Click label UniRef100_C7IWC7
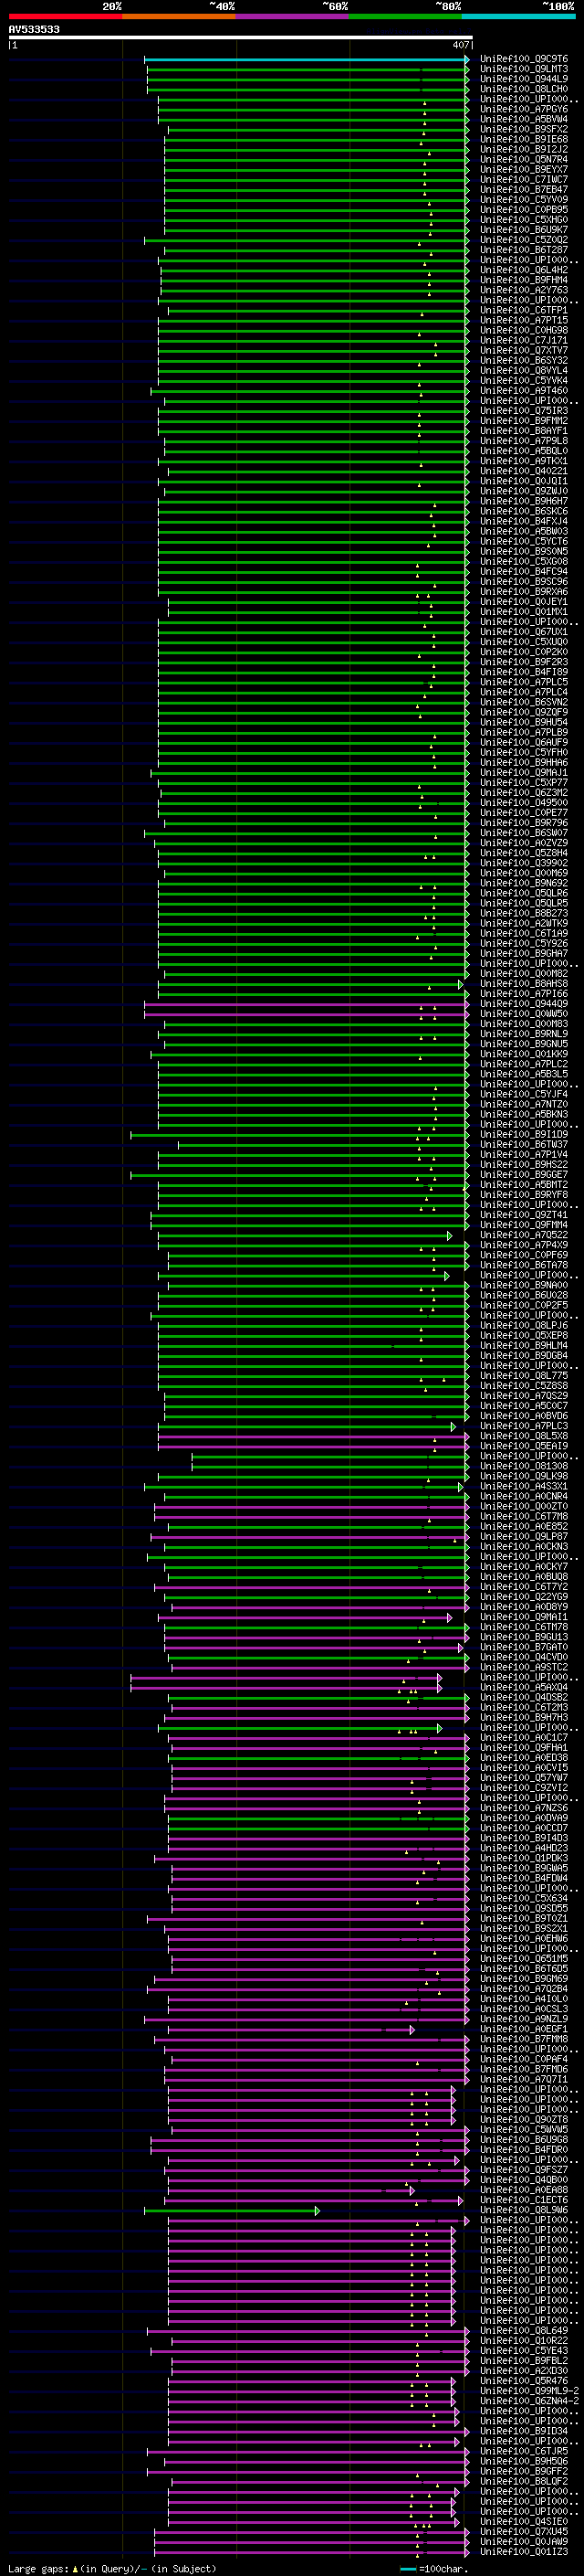 [x=524, y=180]
